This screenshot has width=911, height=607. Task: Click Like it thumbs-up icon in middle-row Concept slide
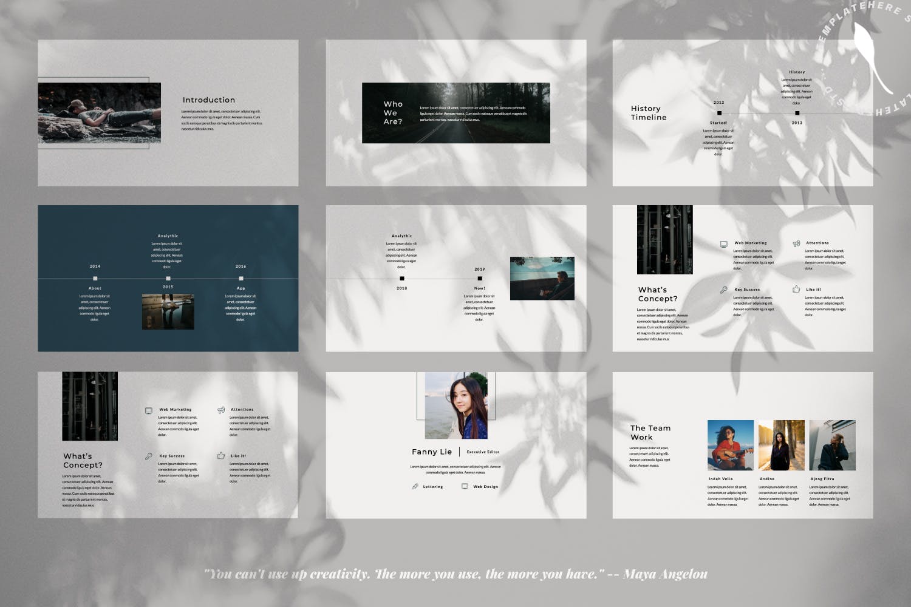(x=796, y=290)
